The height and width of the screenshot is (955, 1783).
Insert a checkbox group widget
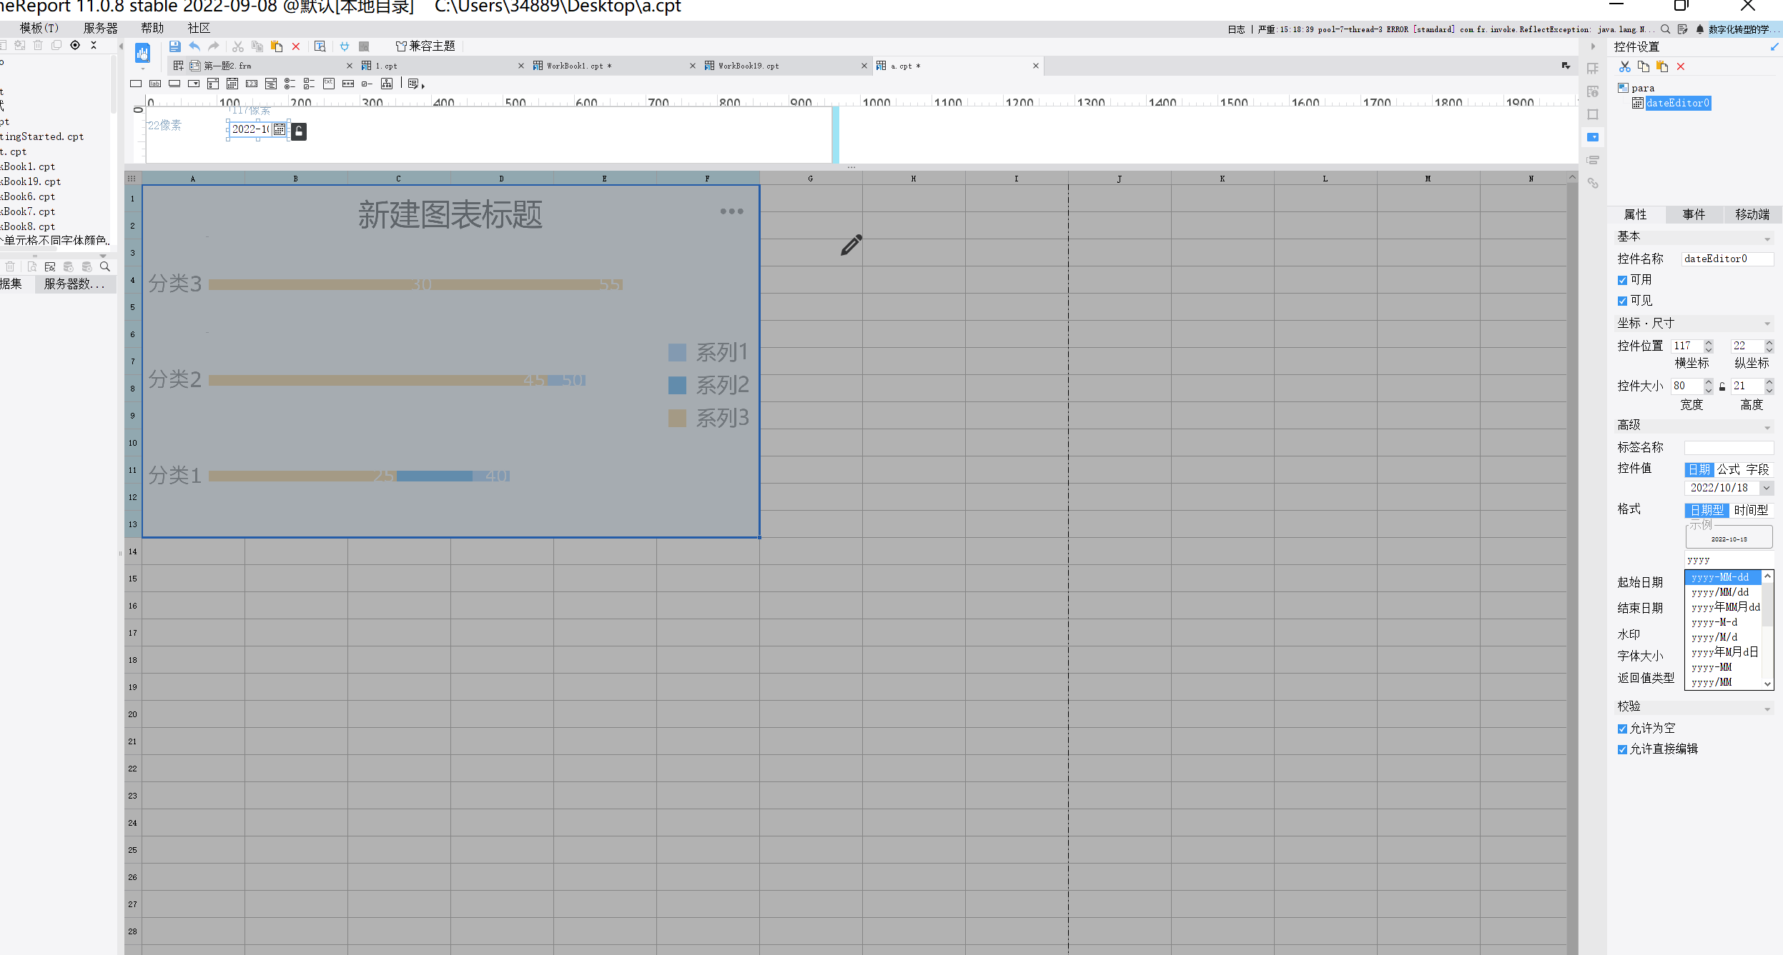click(310, 84)
